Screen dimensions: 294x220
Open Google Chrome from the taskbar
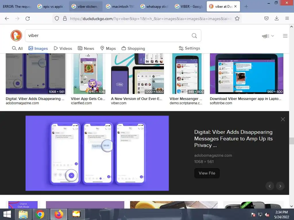click(x=40, y=214)
